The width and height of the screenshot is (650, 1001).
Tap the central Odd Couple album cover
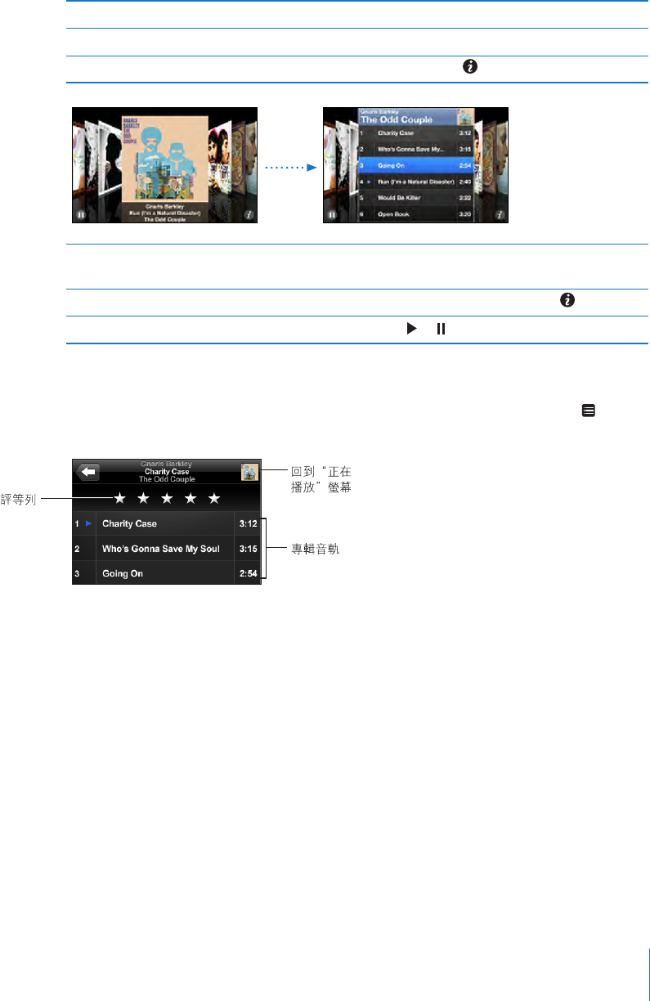(x=164, y=158)
